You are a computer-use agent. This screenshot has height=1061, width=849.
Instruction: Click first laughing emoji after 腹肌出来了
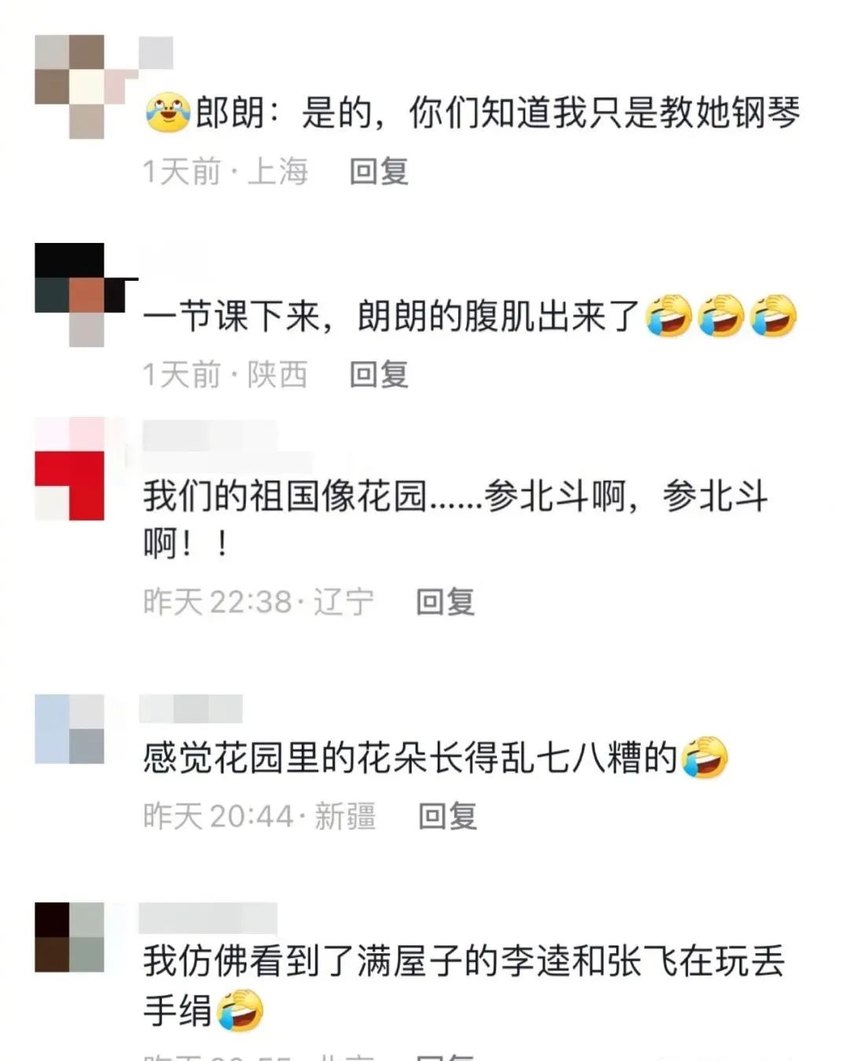coord(669,315)
